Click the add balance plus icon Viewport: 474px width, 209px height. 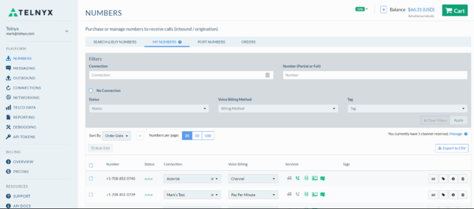(384, 10)
